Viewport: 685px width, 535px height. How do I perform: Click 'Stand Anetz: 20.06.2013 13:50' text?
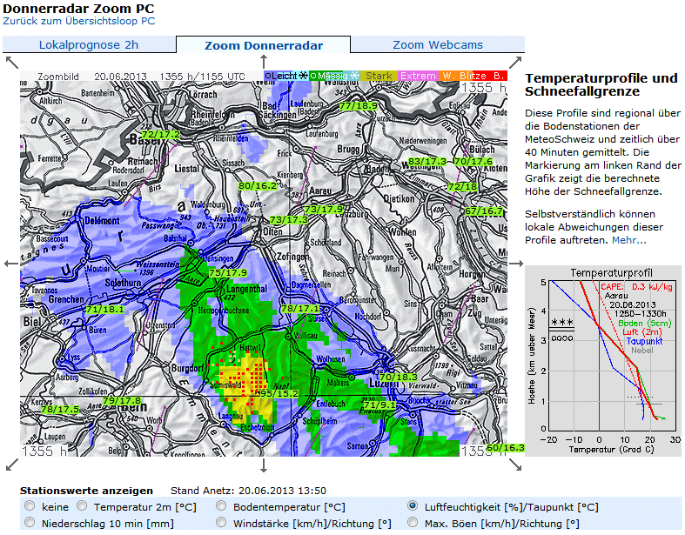248,491
